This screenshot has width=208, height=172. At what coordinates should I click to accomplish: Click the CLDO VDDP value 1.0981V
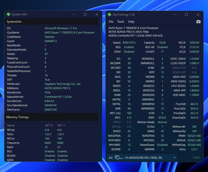(194, 63)
